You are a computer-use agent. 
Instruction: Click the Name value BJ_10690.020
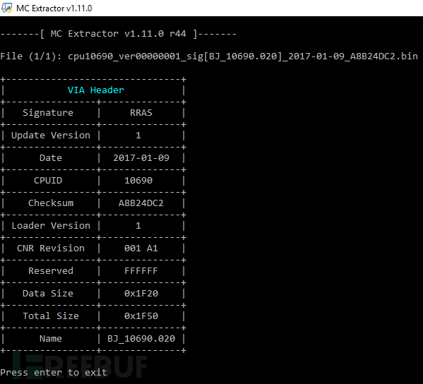coord(141,339)
